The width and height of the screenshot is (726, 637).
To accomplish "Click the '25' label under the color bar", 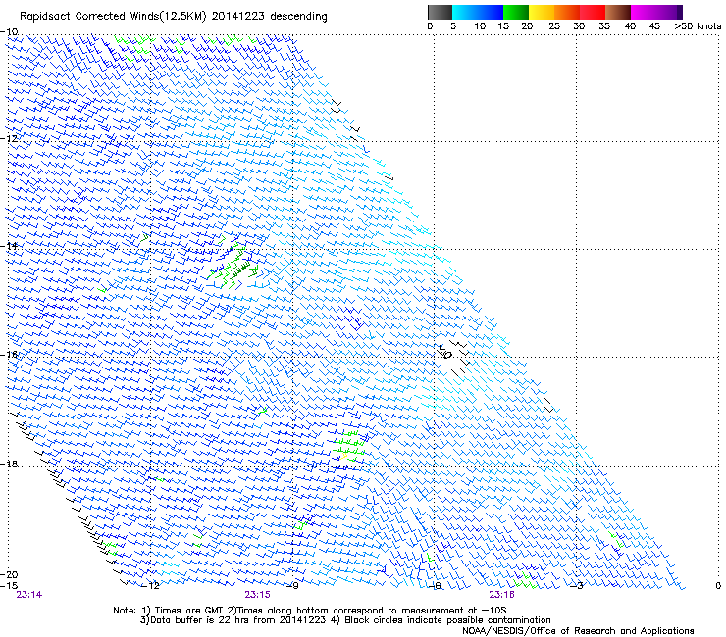I will point(553,26).
